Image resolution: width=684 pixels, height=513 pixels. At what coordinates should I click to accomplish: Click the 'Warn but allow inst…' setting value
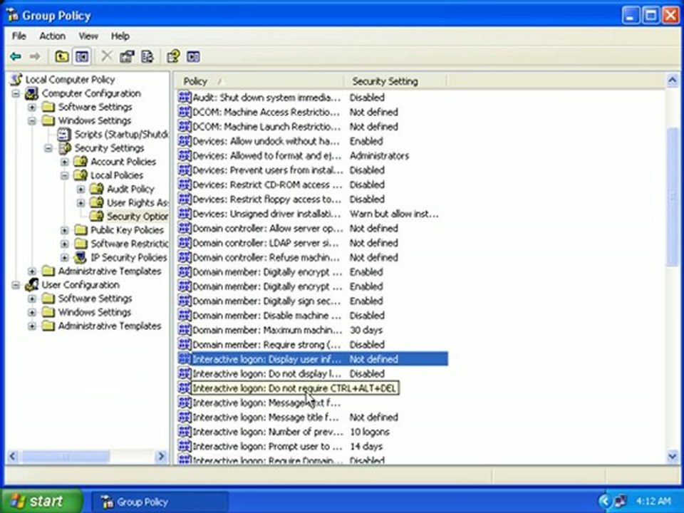(x=394, y=214)
